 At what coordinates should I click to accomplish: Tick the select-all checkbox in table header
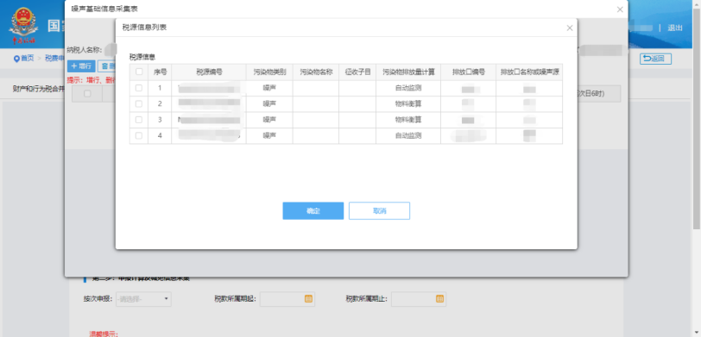point(139,72)
